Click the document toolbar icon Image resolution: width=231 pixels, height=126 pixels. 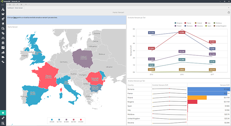pos(14,4)
